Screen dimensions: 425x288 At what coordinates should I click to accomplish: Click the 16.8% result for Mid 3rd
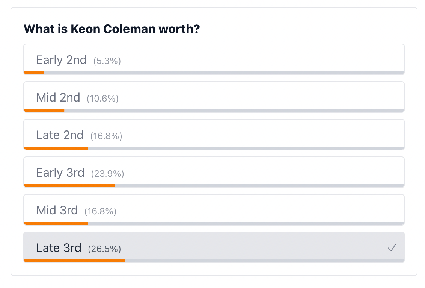(100, 211)
